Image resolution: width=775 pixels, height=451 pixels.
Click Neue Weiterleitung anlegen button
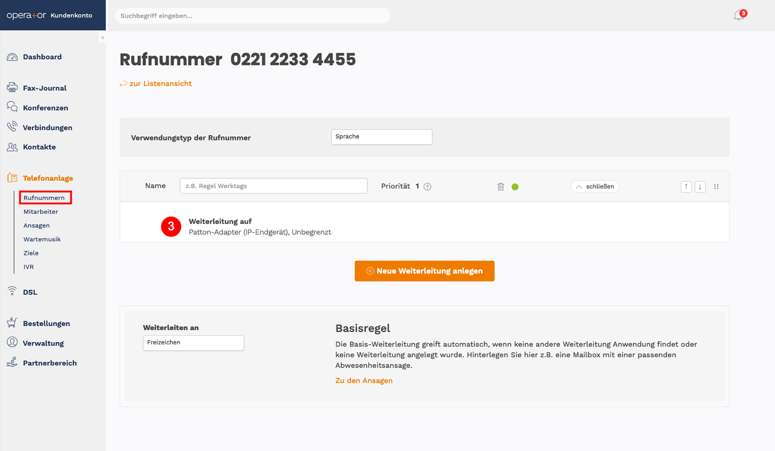coord(425,271)
